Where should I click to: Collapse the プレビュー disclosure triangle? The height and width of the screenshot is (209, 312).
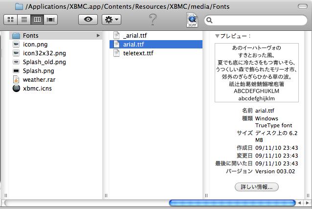[217, 36]
